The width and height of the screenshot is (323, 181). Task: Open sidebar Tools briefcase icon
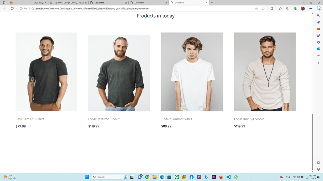[318, 29]
